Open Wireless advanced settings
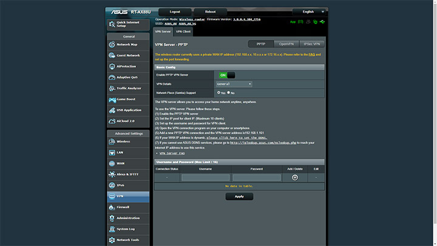Viewport: 437px width, 246px height. (x=128, y=142)
